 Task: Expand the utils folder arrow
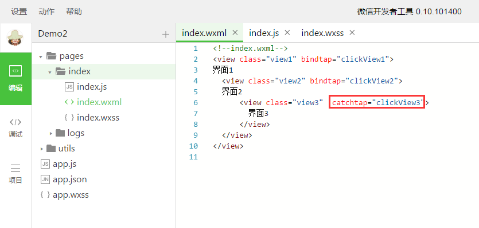point(41,149)
